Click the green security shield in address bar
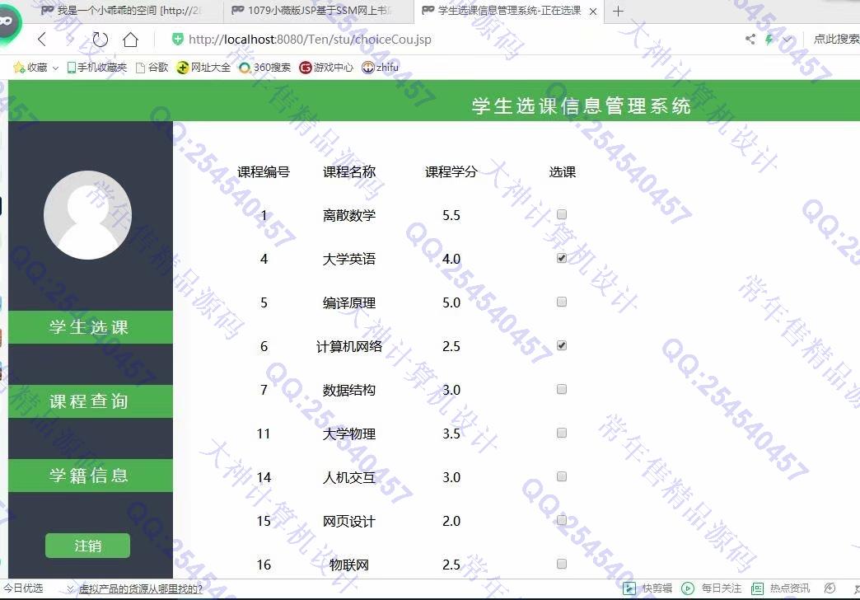The image size is (860, 600). tap(178, 39)
